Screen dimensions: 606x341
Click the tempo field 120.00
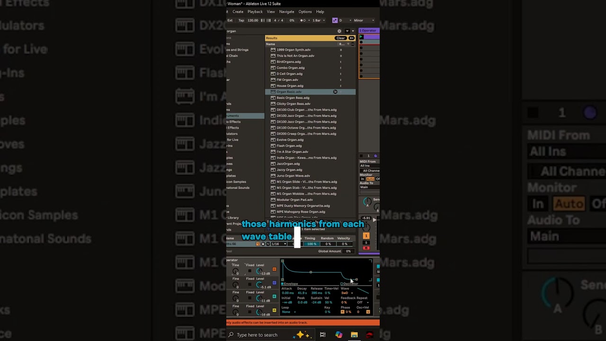point(253,20)
